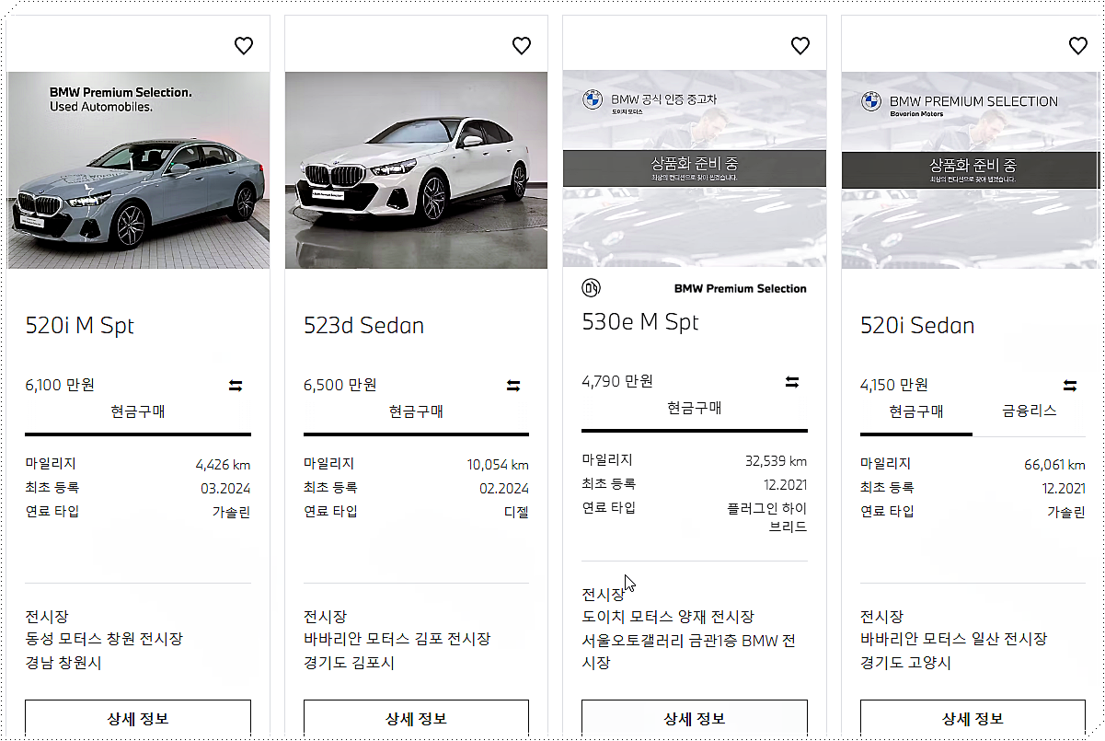Click location text 경기도 고양시

pyautogui.click(x=905, y=663)
